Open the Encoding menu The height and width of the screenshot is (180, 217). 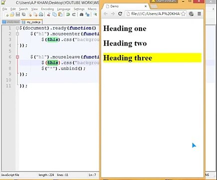pyautogui.click(x=47, y=9)
